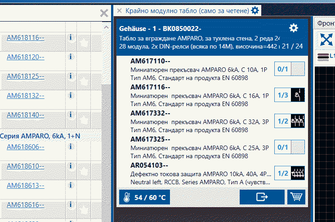Open link AM618606--

coord(26,147)
